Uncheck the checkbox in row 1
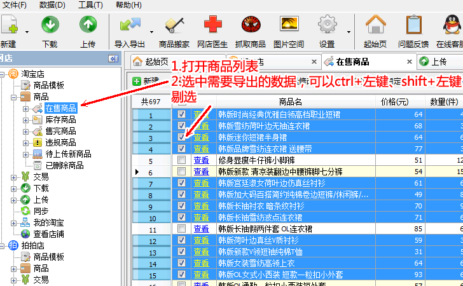Screen dimensions: 463x286 pos(181,114)
